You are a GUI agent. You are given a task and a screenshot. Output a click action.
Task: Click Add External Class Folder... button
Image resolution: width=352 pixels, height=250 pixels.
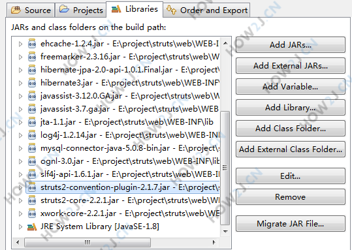pyautogui.click(x=291, y=149)
